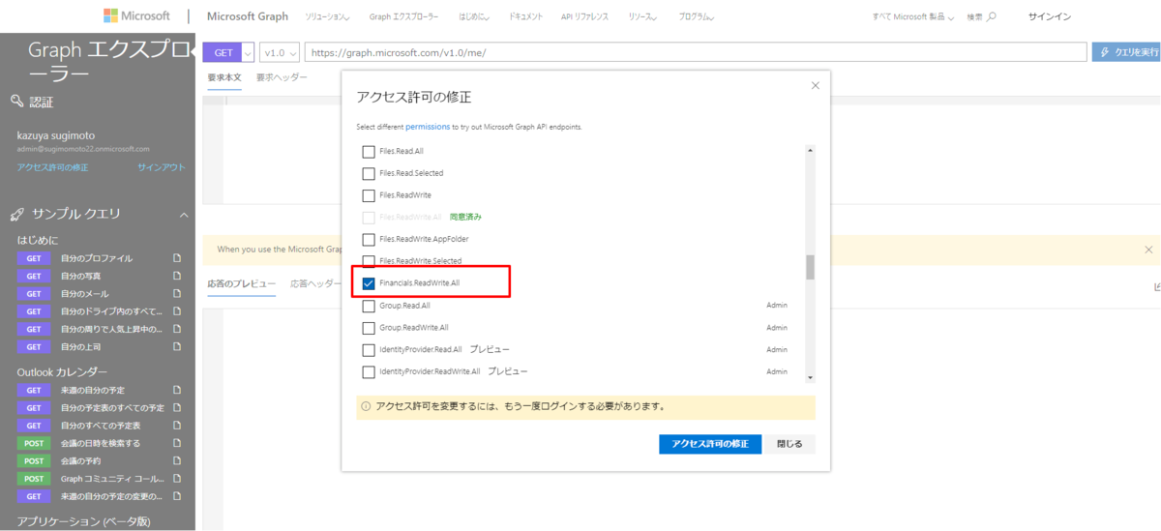Click the key icon next to 認証
The image size is (1161, 531).
pos(16,101)
